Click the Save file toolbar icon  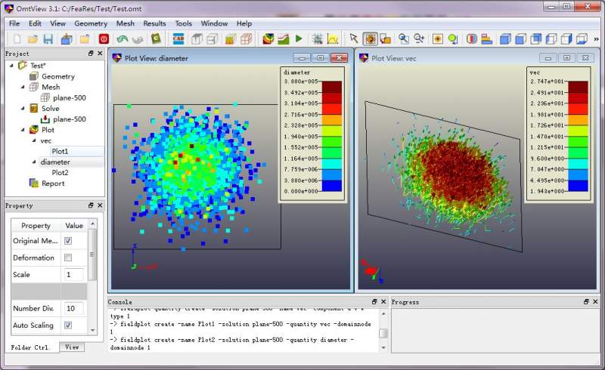[48, 39]
